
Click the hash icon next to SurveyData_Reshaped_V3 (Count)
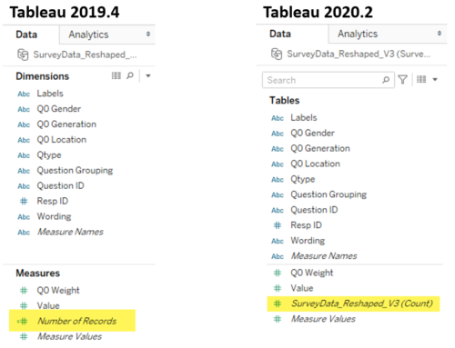pos(278,303)
